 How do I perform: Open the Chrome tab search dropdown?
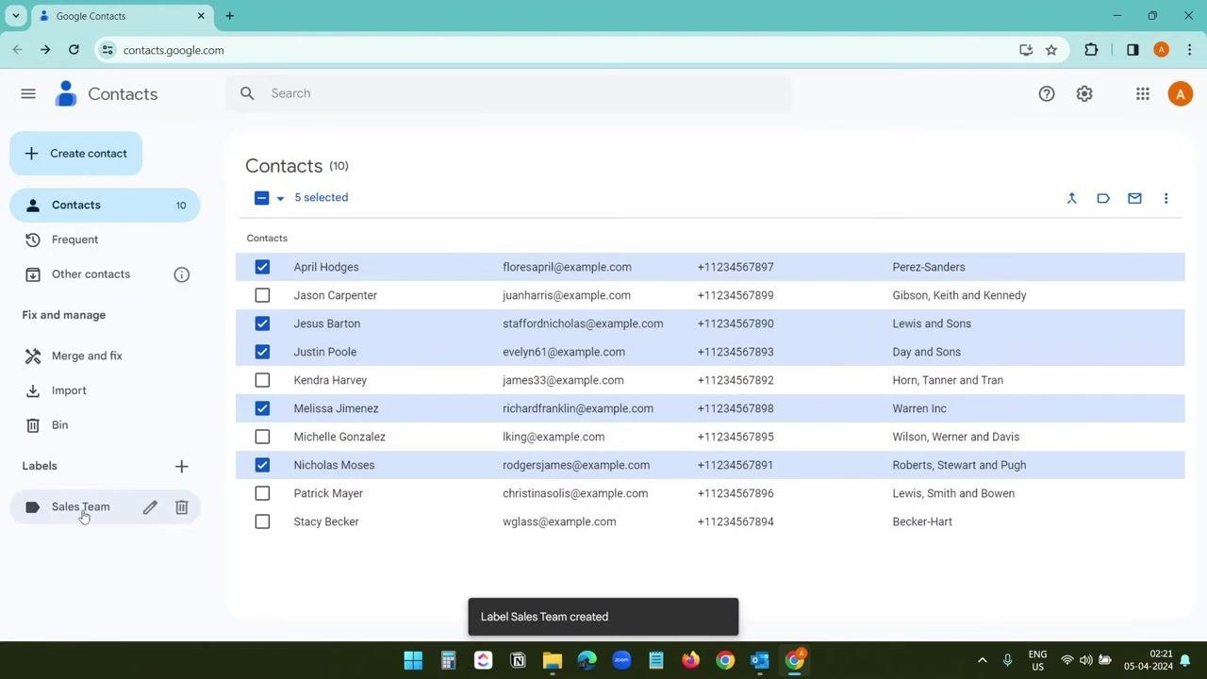click(16, 16)
